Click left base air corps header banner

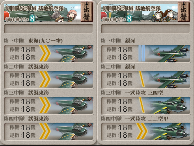[42, 13]
